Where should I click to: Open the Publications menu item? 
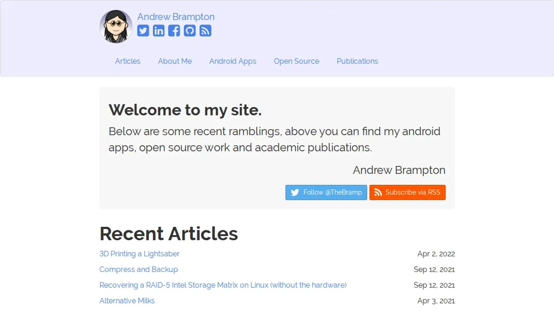pyautogui.click(x=357, y=61)
